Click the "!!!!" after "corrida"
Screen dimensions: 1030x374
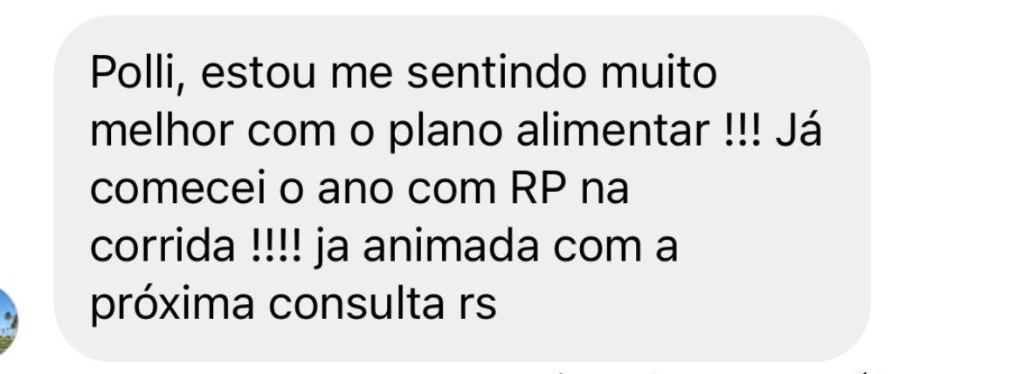[x=276, y=247]
